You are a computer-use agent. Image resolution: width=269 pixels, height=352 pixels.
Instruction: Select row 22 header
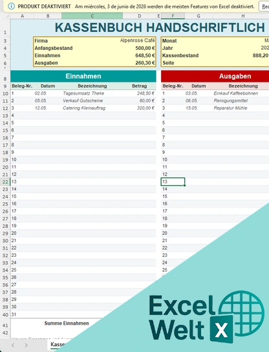(5, 182)
